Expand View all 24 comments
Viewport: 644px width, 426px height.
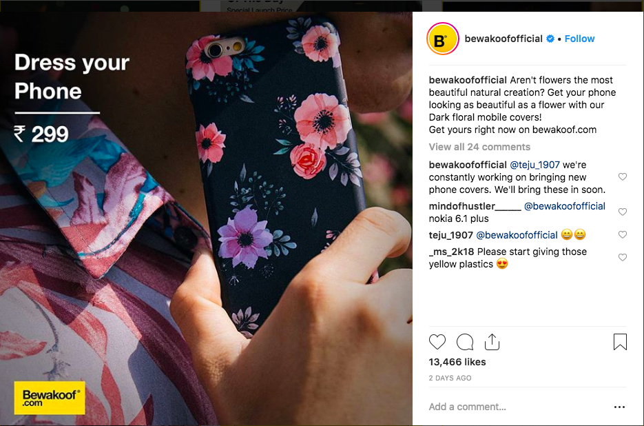pyautogui.click(x=479, y=147)
